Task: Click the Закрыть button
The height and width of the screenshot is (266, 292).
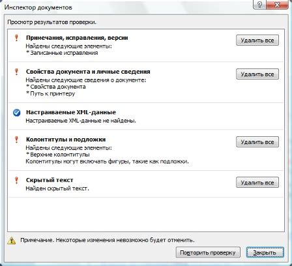Action: pyautogui.click(x=265, y=252)
